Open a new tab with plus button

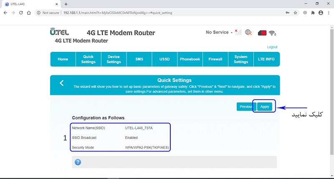click(x=66, y=4)
